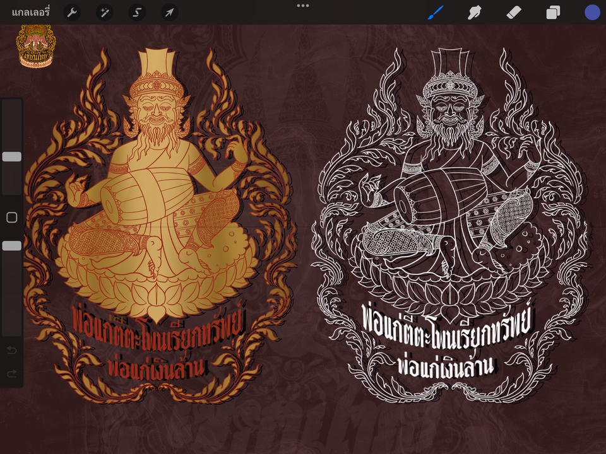Select the Paint brush tool

436,12
